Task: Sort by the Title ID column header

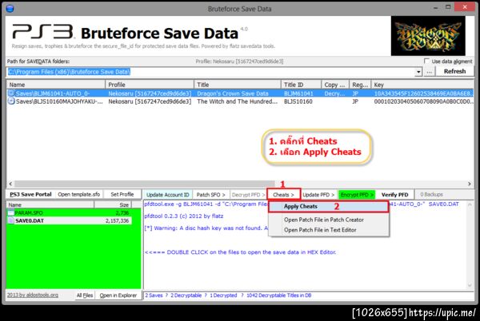Action: click(301, 85)
